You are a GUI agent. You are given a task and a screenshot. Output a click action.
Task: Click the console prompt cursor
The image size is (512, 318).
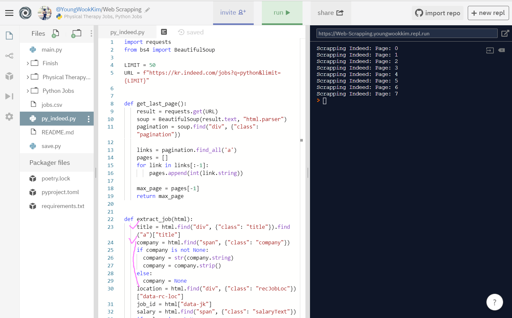[x=324, y=101]
